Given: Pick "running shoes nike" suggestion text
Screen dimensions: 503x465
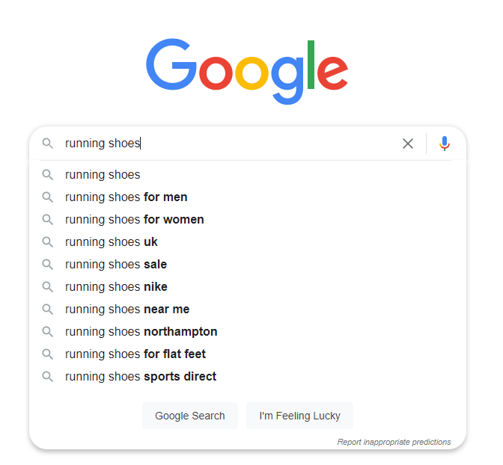Looking at the screenshot, I should point(116,287).
